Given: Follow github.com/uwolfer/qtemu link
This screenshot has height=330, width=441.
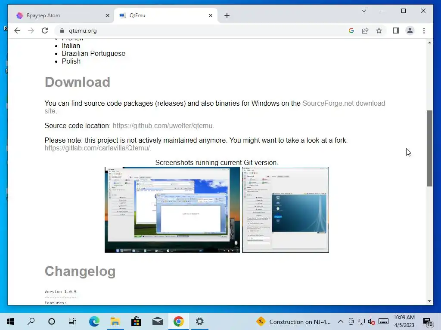Looking at the screenshot, I should [162, 126].
